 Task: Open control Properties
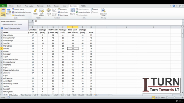pyautogui.click(x=63, y=9)
